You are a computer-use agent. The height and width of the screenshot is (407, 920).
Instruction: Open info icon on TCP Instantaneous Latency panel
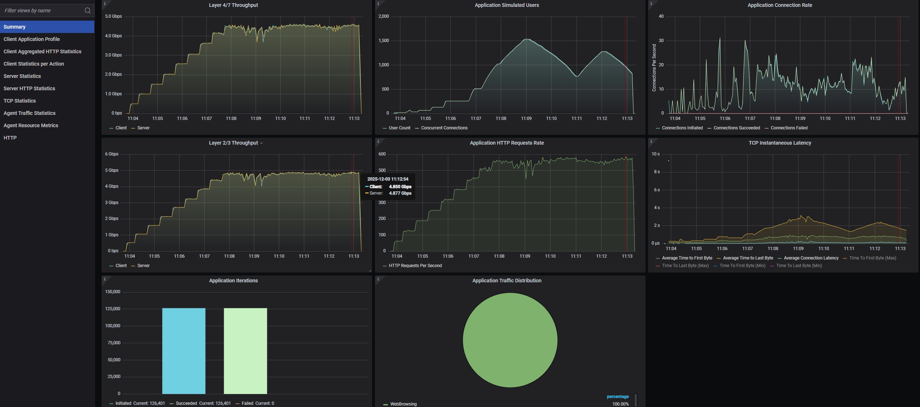651,141
